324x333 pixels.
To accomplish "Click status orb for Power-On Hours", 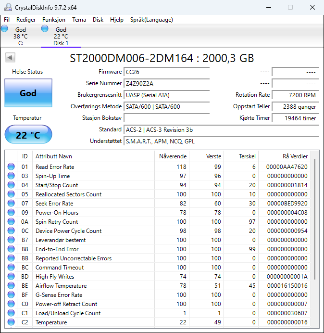I will click(11, 212).
